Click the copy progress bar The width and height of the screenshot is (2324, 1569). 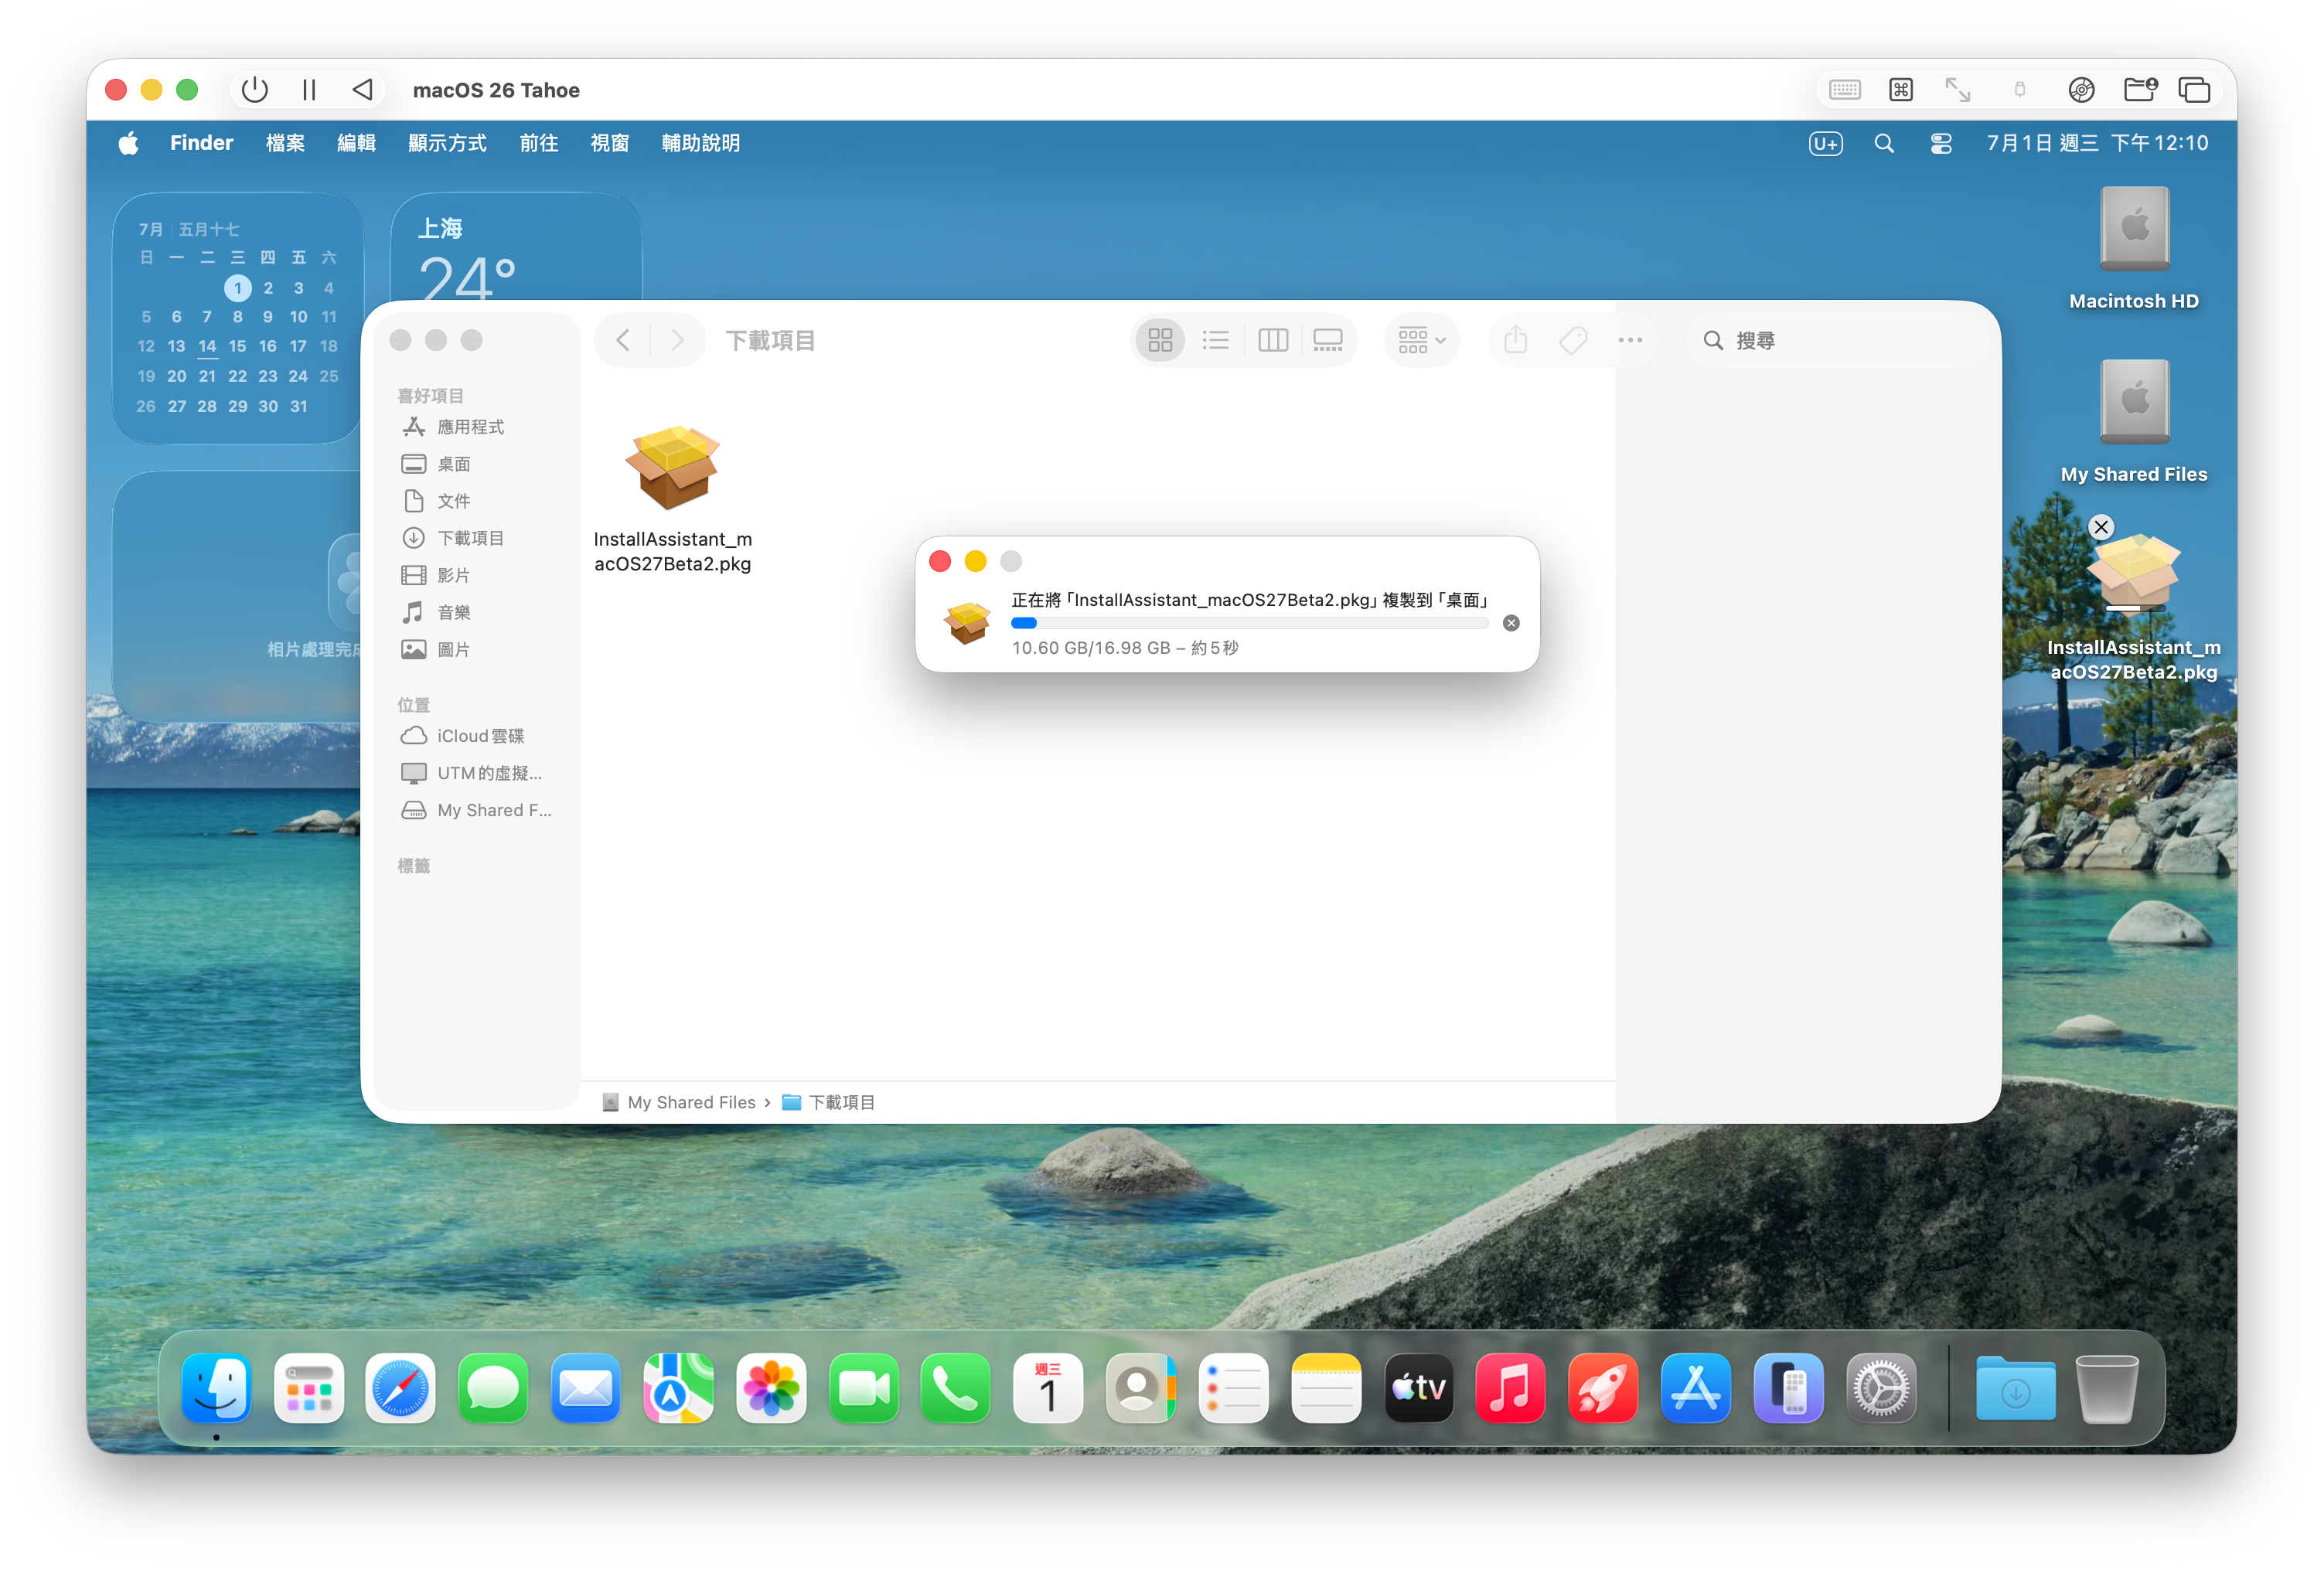[x=1249, y=623]
